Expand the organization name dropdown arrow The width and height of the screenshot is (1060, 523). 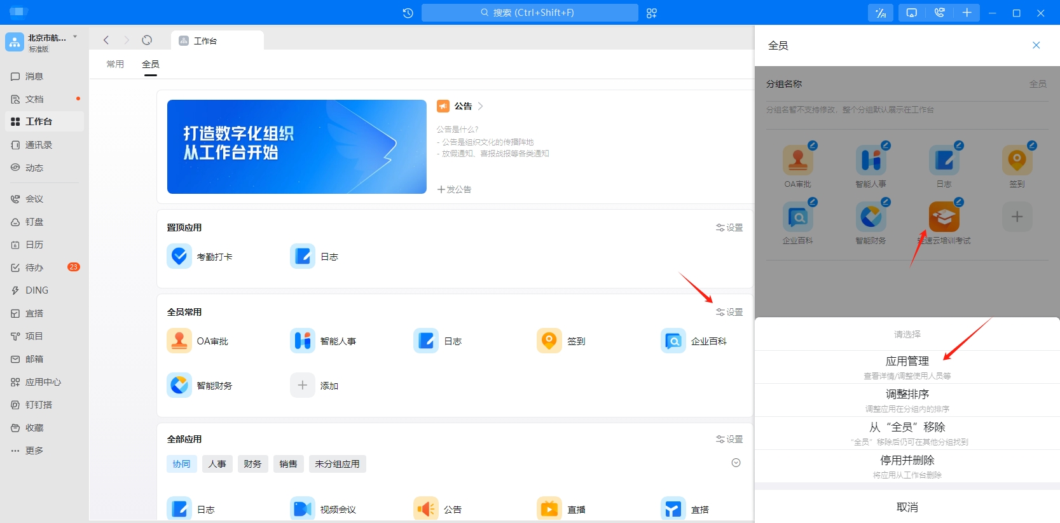(75, 37)
